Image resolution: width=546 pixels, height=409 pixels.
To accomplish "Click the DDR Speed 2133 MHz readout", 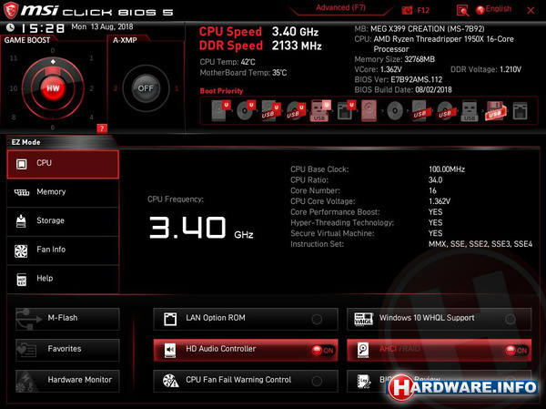I will pos(260,46).
